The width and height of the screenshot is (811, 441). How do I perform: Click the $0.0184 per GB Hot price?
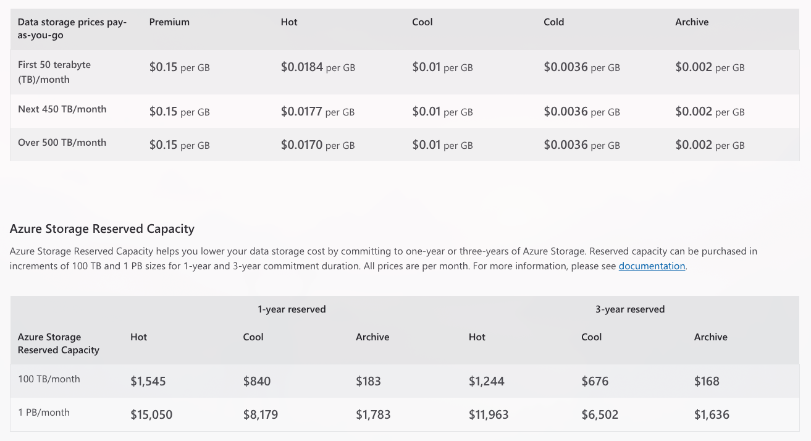click(x=302, y=67)
